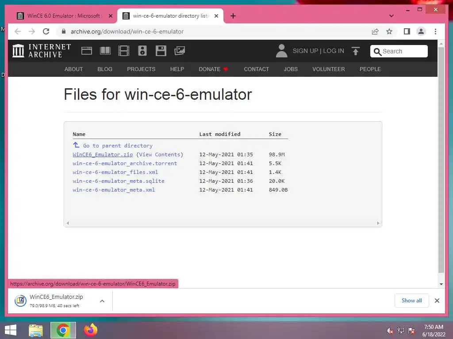
Task: Open win-ce-6-emulator_archive.torrent link
Action: [x=125, y=163]
